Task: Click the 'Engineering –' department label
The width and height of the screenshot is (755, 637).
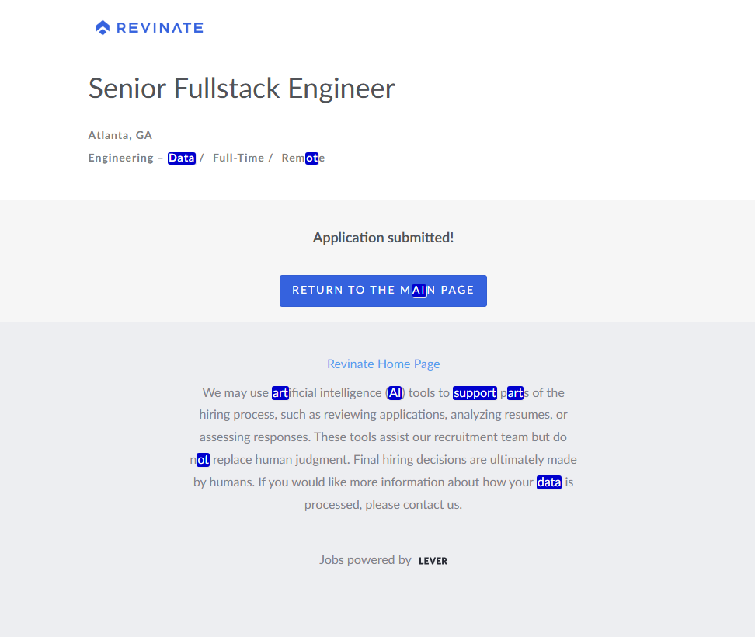Action: coord(126,158)
